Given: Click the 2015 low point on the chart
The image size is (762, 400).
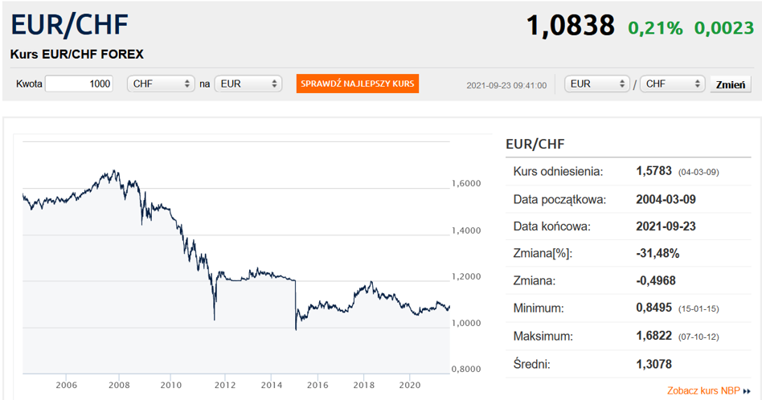Looking at the screenshot, I should [296, 329].
